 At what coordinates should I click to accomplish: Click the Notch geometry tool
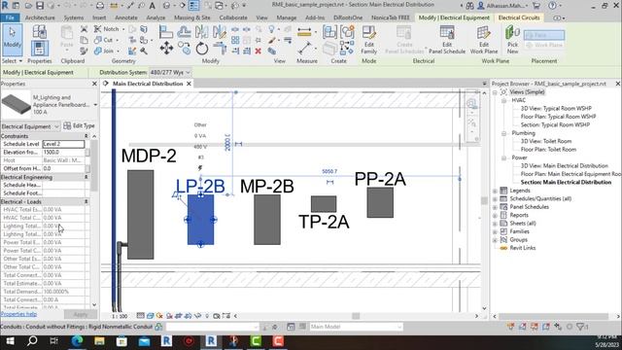pyautogui.click(x=106, y=29)
